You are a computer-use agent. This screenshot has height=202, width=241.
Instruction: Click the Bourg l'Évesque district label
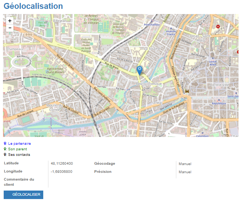(x=149, y=84)
